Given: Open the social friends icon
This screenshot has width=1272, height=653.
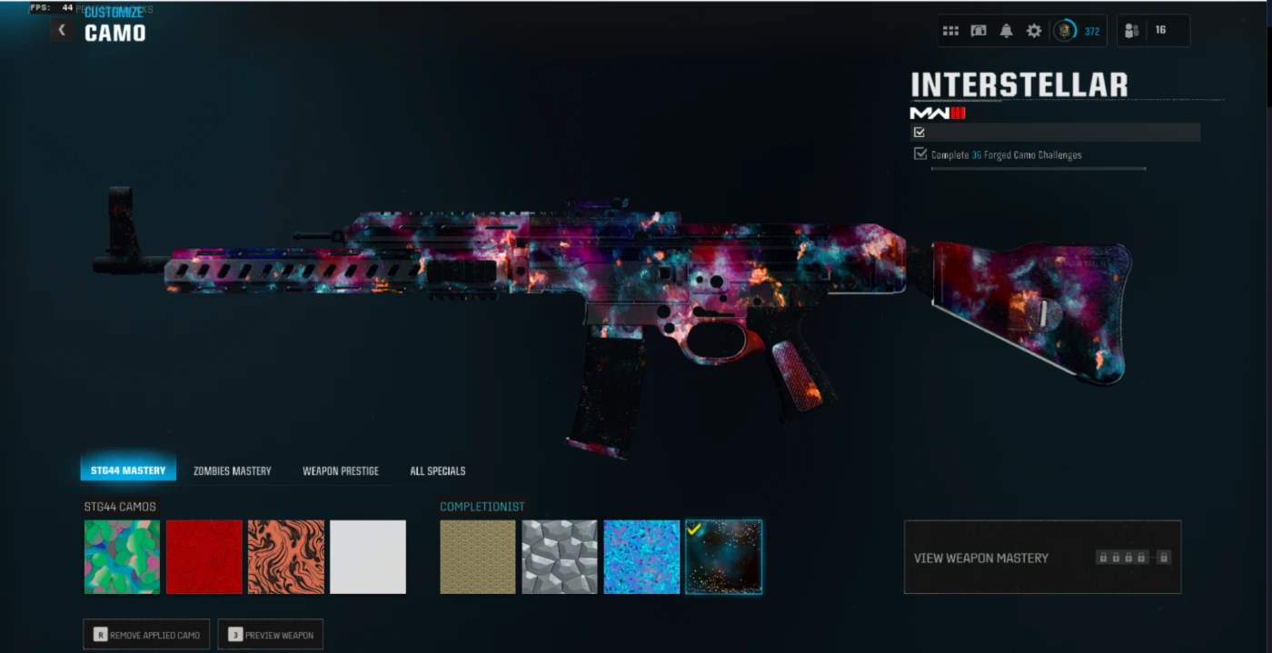Looking at the screenshot, I should tap(1131, 31).
